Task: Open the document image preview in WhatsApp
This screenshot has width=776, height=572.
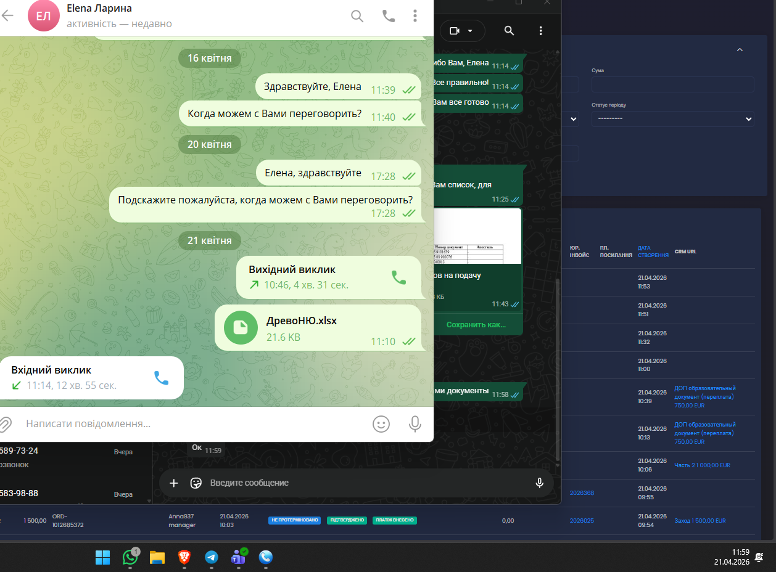Action: (478, 236)
